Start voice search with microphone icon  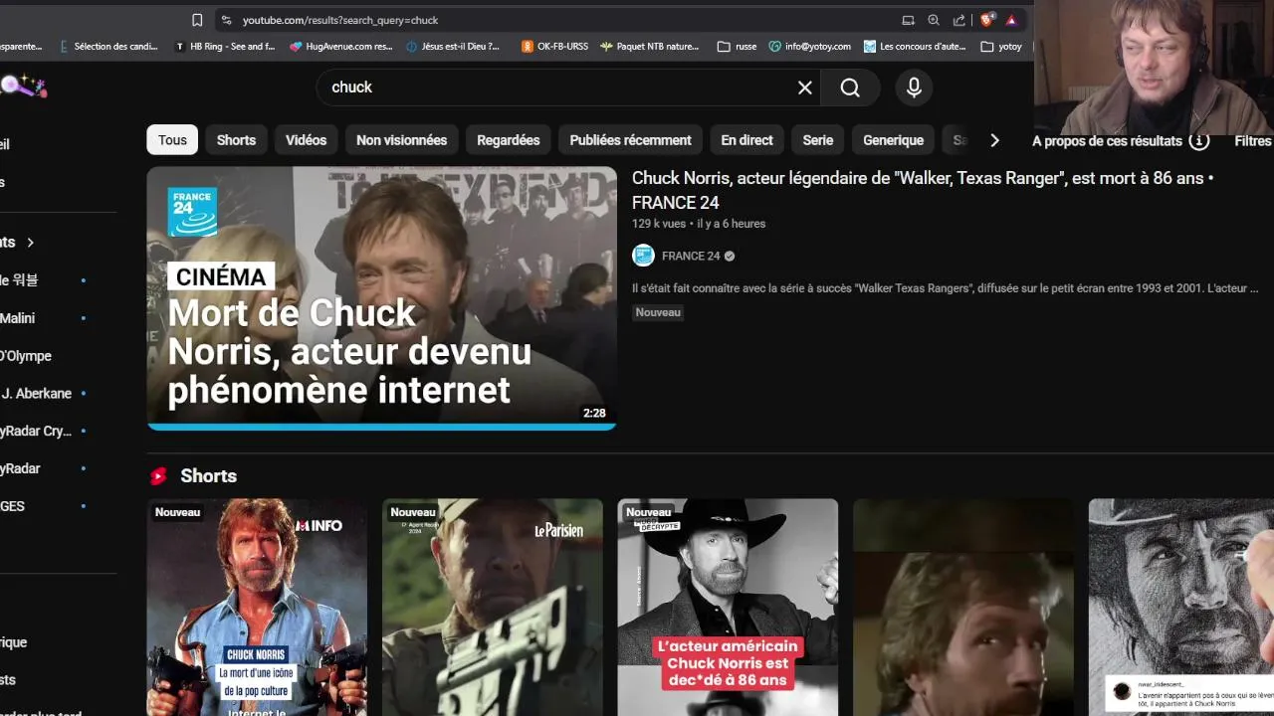pos(914,88)
